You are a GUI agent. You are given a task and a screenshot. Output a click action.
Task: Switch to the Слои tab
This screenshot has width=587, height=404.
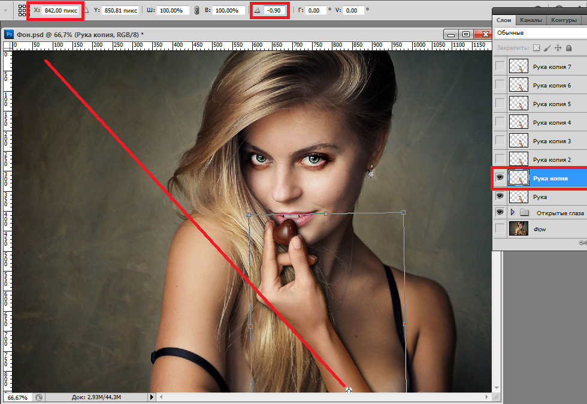504,20
